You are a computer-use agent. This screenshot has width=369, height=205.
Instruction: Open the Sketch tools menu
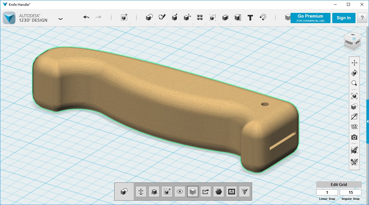pos(162,18)
